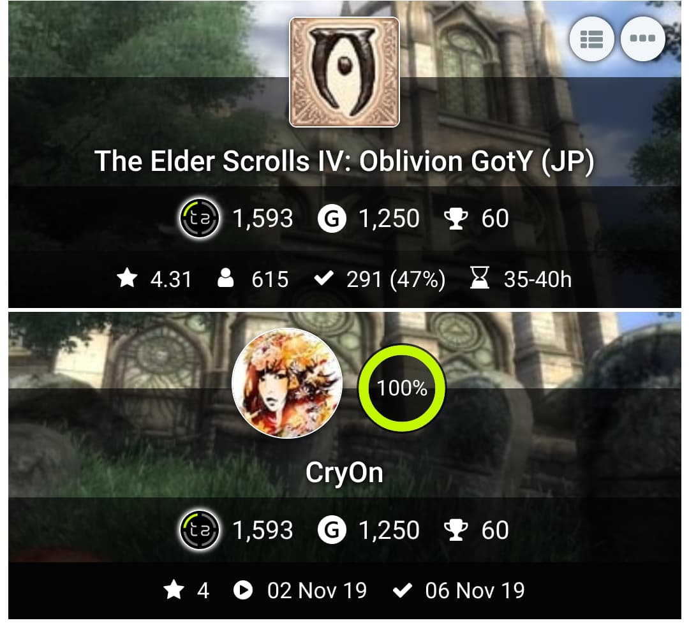The image size is (689, 639).
Task: Open the three-dots more options menu
Action: pos(642,39)
